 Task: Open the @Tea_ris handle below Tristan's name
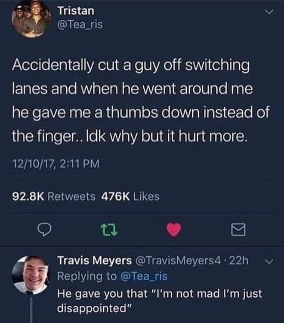coord(80,25)
